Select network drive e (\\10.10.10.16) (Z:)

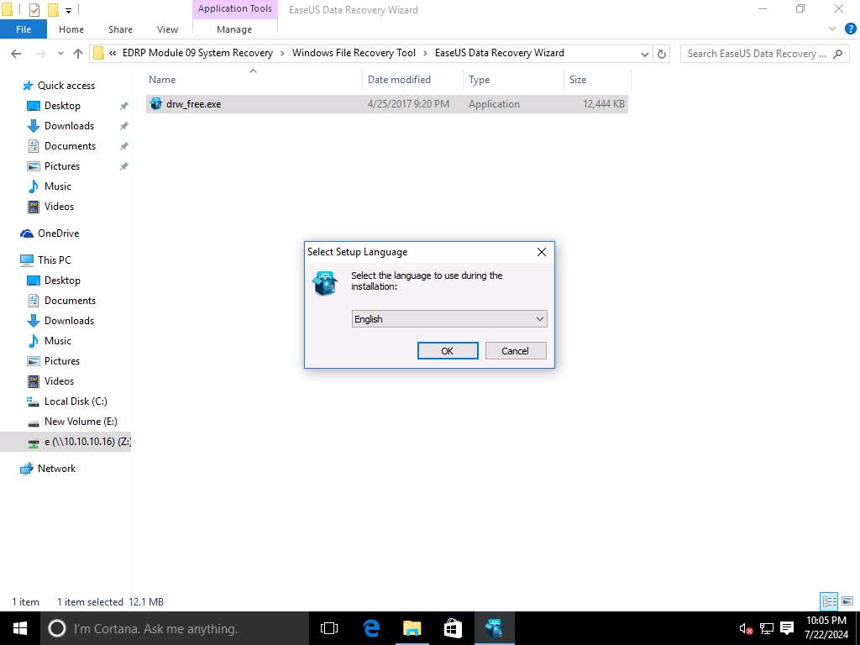pyautogui.click(x=66, y=442)
